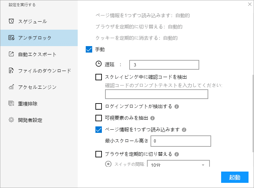
Task: Click info icon beside 可視要素のみを抽出
Action: pyautogui.click(x=152, y=118)
